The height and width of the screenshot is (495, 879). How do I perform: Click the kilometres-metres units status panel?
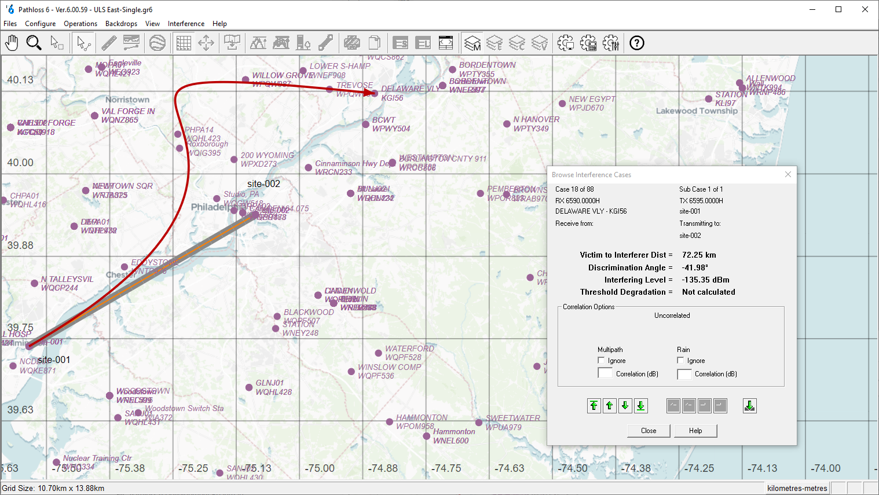(797, 488)
